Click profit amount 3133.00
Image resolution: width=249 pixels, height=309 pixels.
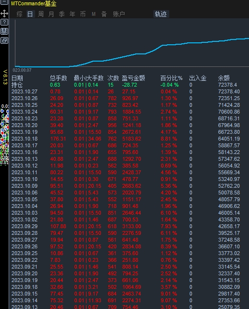(132, 226)
